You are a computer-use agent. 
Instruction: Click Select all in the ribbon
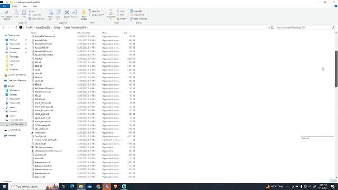(136, 11)
